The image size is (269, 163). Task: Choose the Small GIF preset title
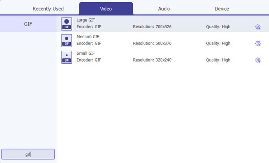[x=86, y=53]
